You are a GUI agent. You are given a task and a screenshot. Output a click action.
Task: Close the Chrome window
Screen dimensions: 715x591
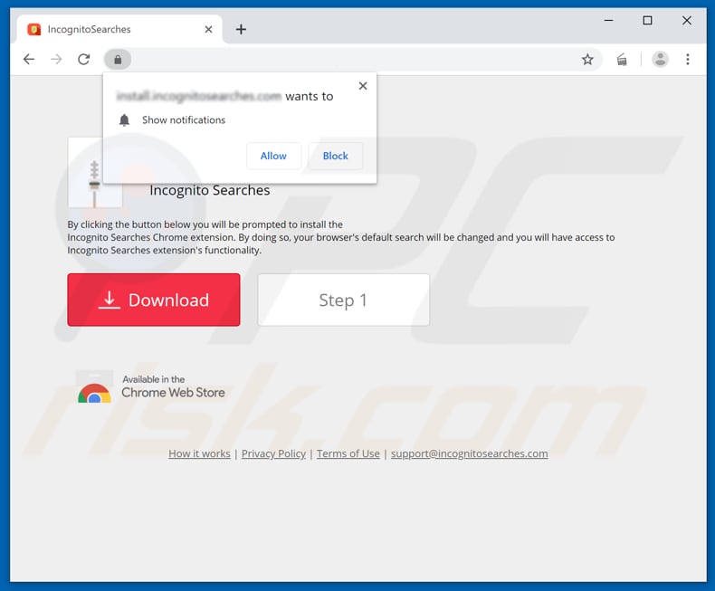[x=687, y=21]
